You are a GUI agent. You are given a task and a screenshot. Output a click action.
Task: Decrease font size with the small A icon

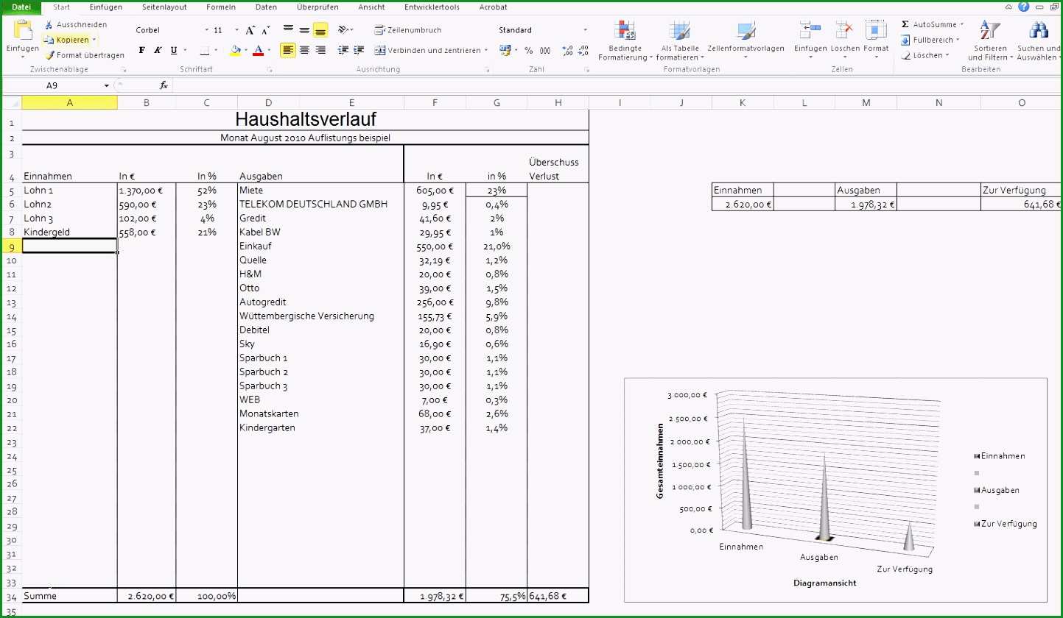(266, 30)
